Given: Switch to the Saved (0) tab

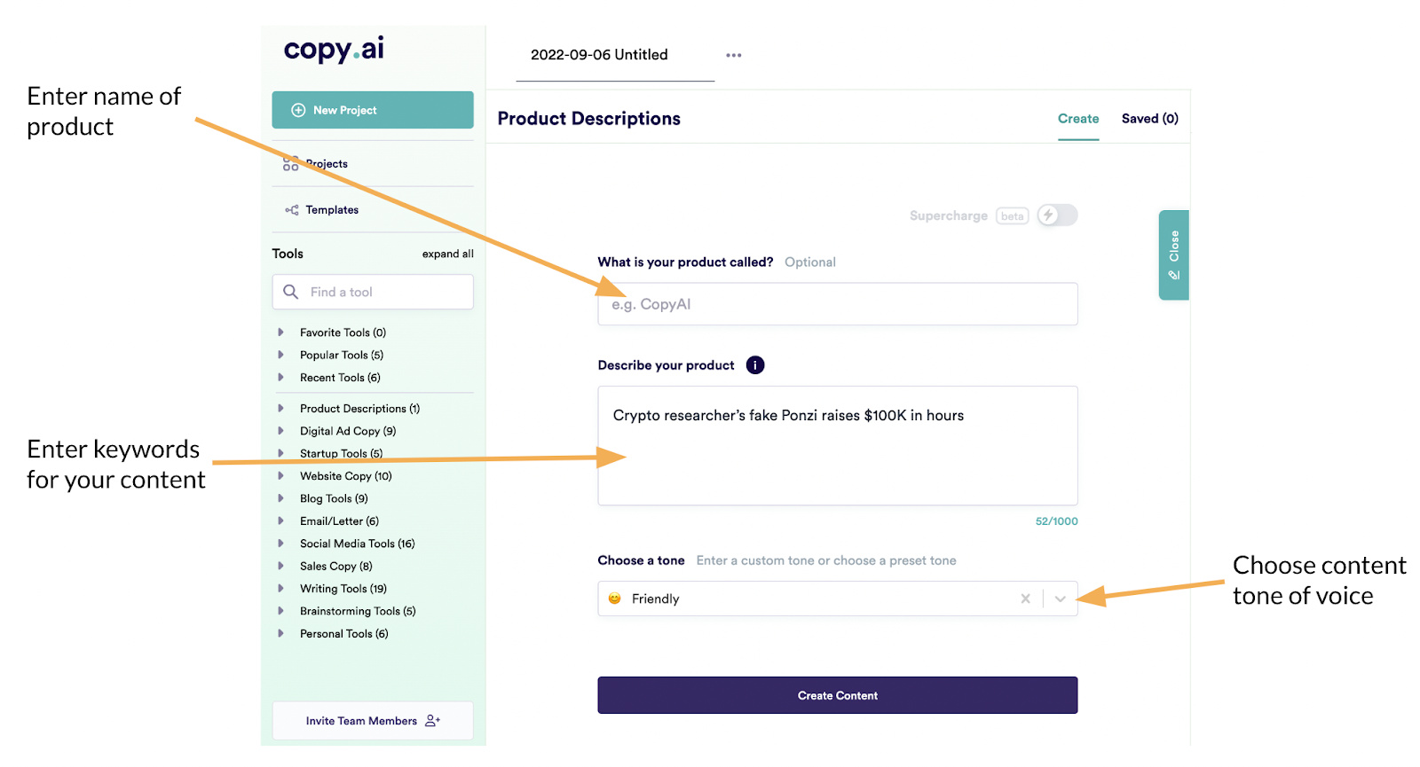Looking at the screenshot, I should (1149, 119).
